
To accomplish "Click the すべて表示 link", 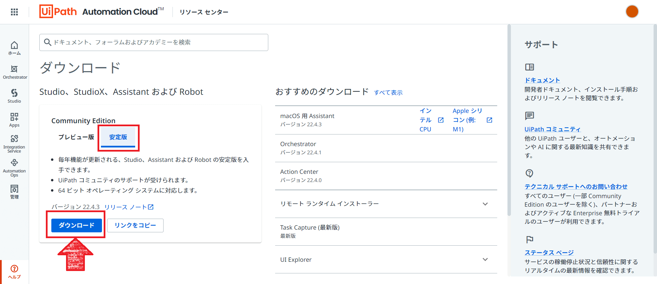I will 388,92.
